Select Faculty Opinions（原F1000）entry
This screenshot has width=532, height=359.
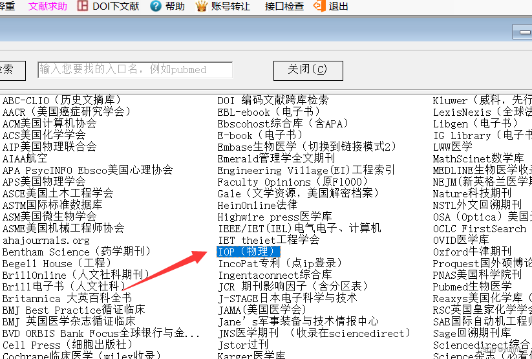click(293, 182)
